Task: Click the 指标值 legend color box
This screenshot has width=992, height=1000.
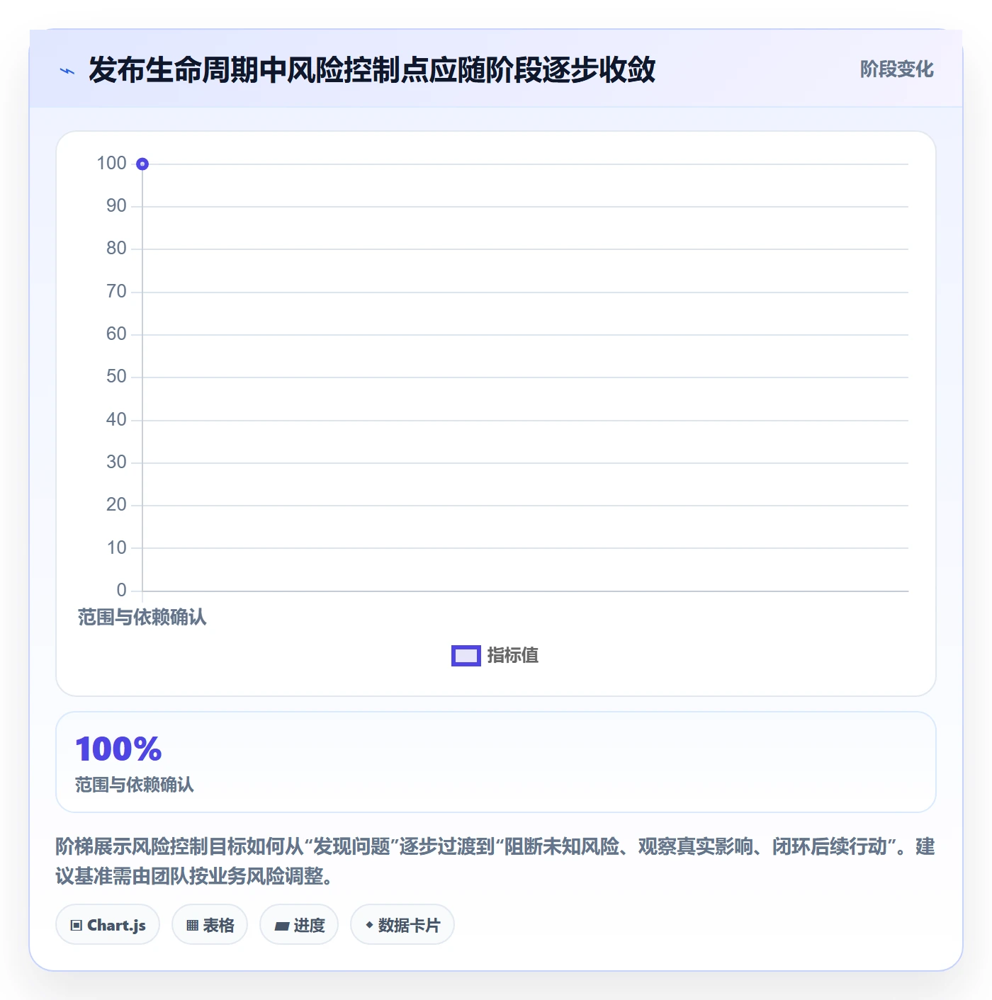Action: [x=466, y=656]
